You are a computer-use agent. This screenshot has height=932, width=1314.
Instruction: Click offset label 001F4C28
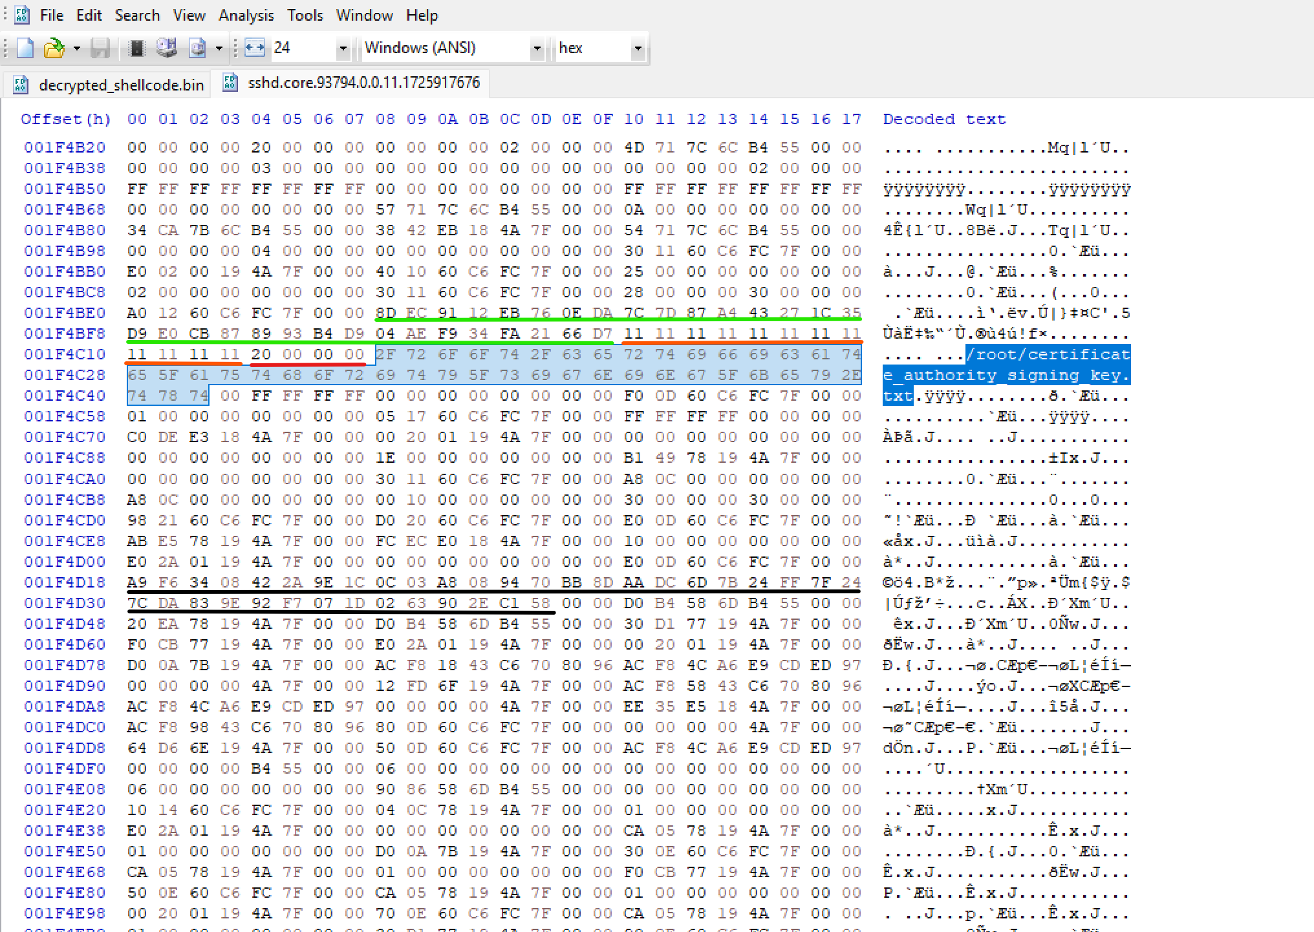coord(64,375)
